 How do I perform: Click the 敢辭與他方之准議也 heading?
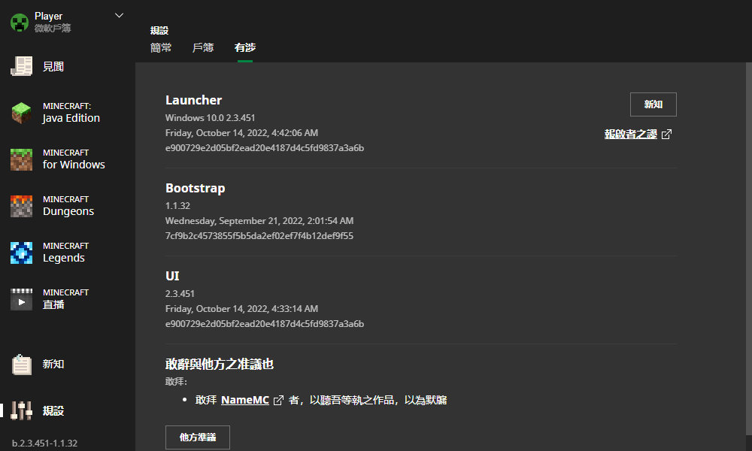pos(220,365)
